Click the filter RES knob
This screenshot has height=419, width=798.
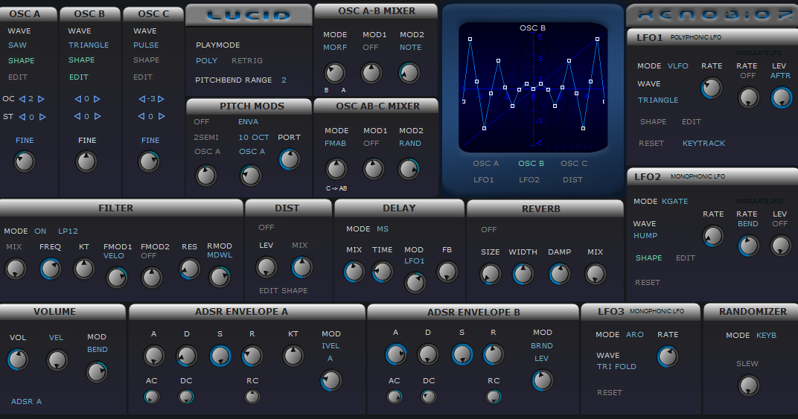tap(189, 269)
